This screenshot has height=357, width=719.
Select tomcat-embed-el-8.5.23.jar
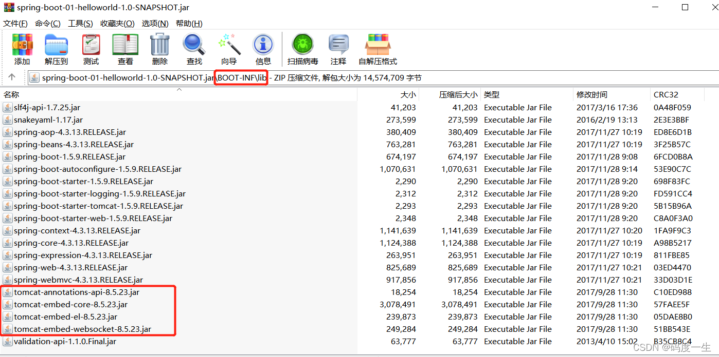pos(65,317)
